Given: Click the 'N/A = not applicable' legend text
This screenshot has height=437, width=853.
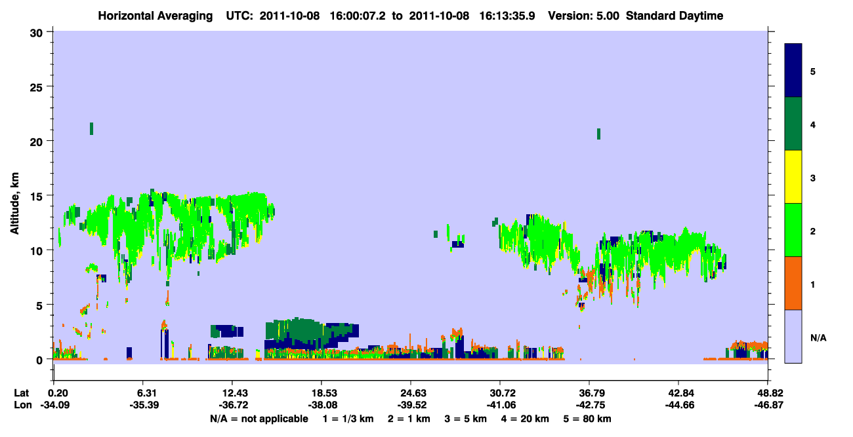Looking at the screenshot, I should [259, 419].
